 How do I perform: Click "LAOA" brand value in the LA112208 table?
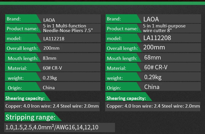point(151,19)
